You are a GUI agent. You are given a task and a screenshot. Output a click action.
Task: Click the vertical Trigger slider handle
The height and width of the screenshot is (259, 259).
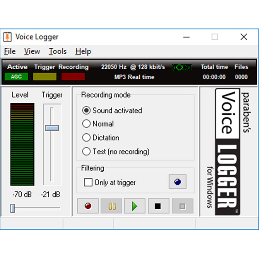tap(52, 128)
